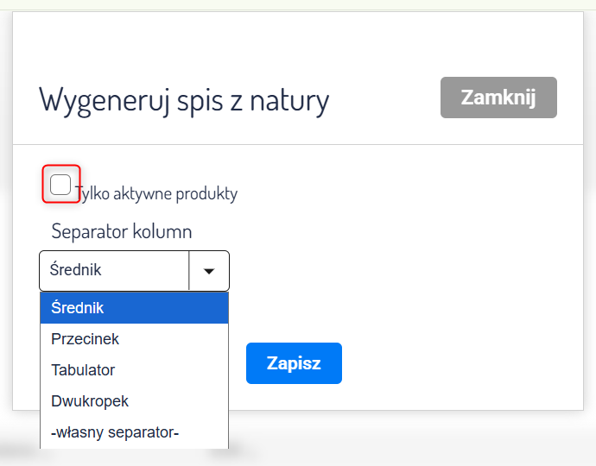The width and height of the screenshot is (596, 466).
Task: Close the dialog with the Zamknij button
Action: (498, 98)
